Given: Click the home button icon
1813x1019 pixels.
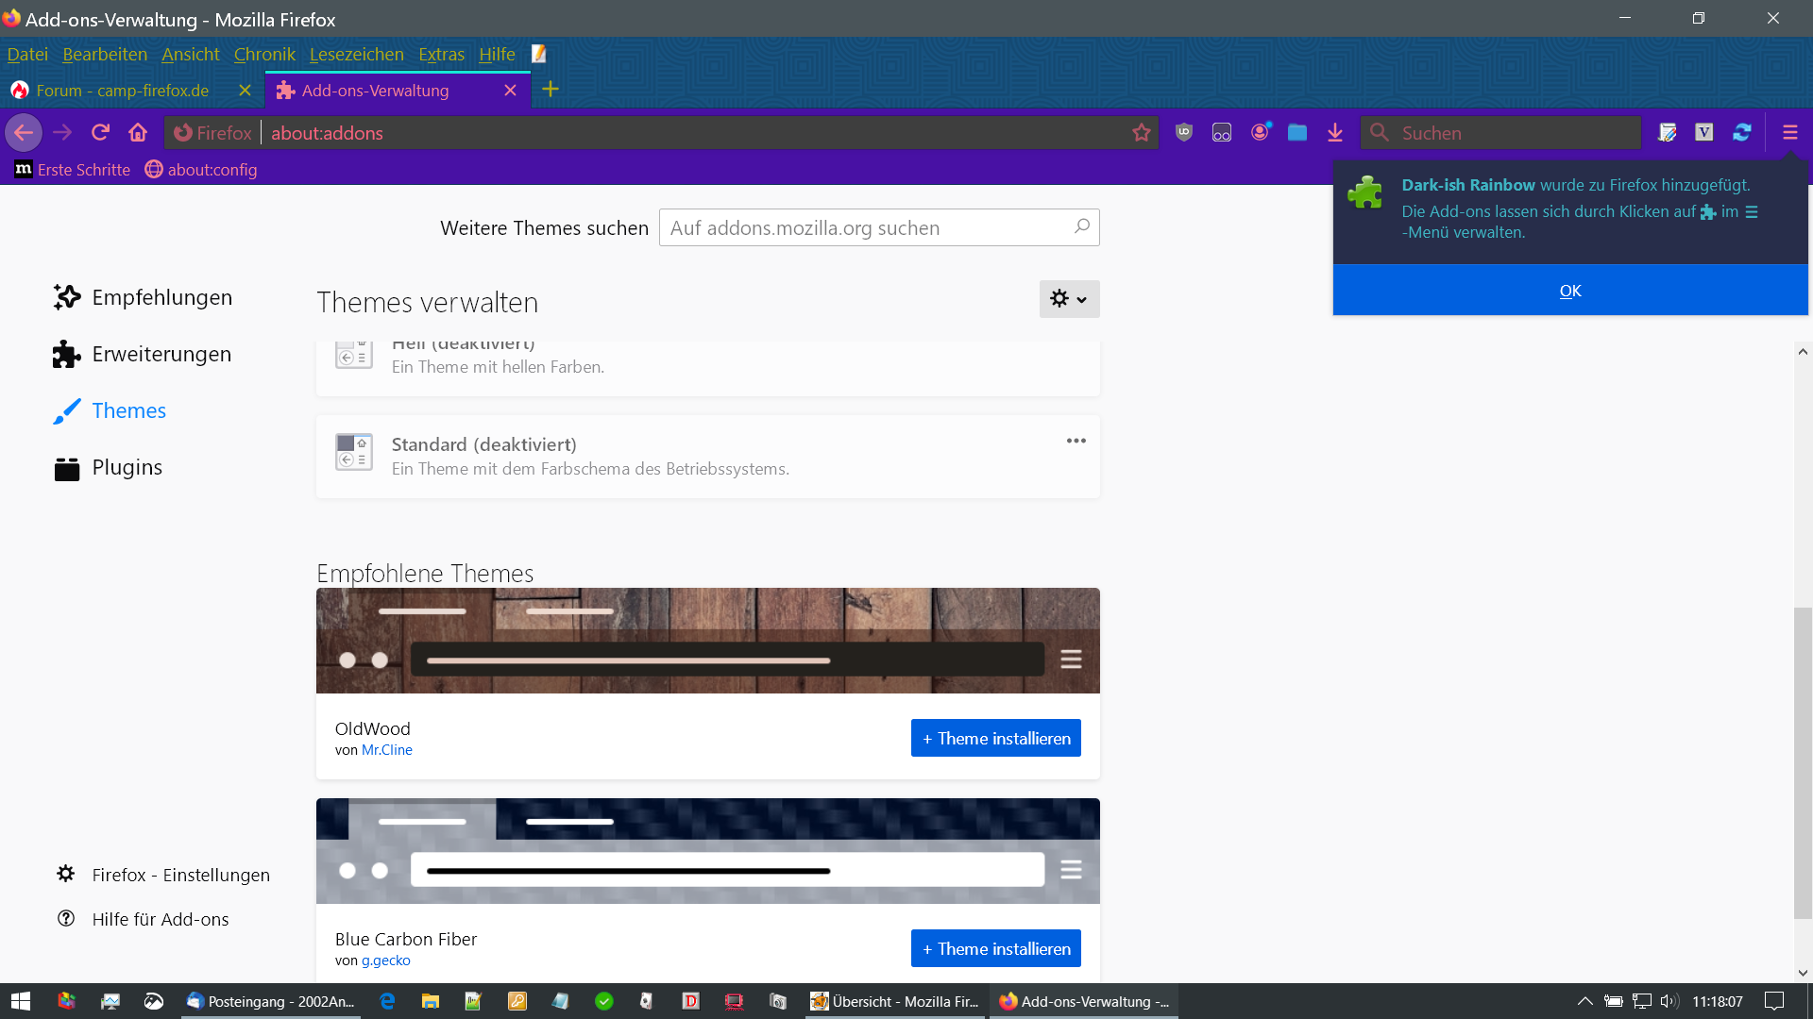Looking at the screenshot, I should coord(138,132).
